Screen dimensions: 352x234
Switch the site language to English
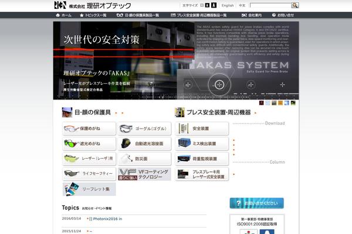228,5
